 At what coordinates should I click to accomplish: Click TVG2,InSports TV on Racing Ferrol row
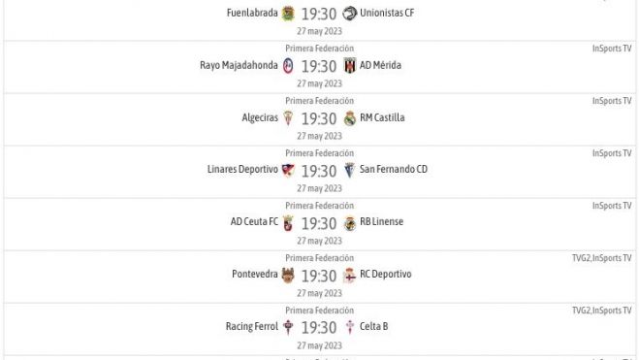(601, 311)
